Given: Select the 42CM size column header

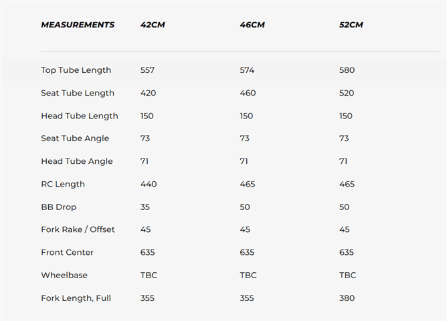Looking at the screenshot, I should (153, 25).
